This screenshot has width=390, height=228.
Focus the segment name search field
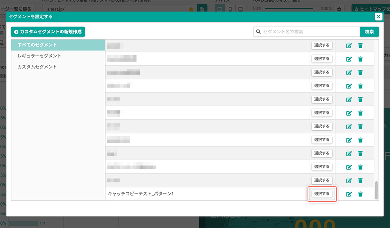(x=307, y=32)
